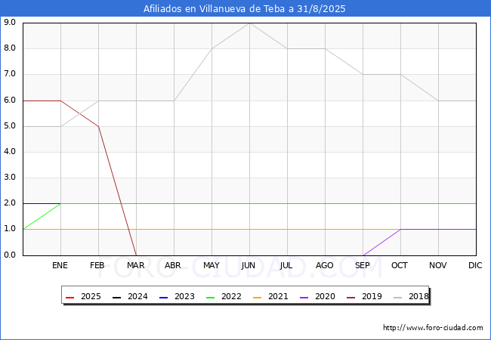
Task: Click the 5.0 y-axis value
Action: tap(10, 126)
